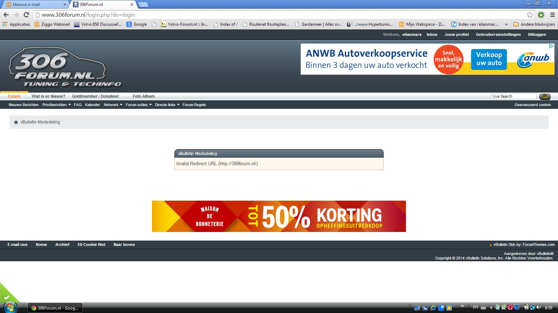Open the Chrome menu hamburger icon
The height and width of the screenshot is (313, 558).
click(552, 15)
